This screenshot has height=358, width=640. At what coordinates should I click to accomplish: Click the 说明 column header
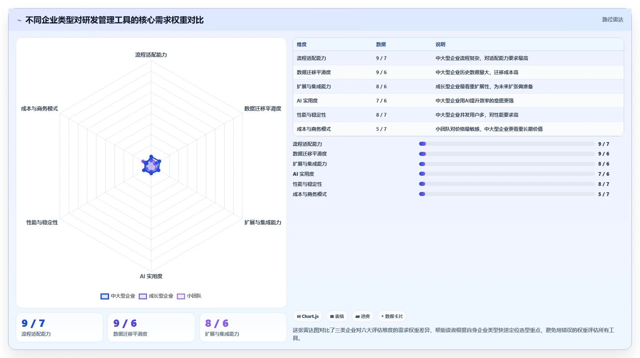(441, 45)
